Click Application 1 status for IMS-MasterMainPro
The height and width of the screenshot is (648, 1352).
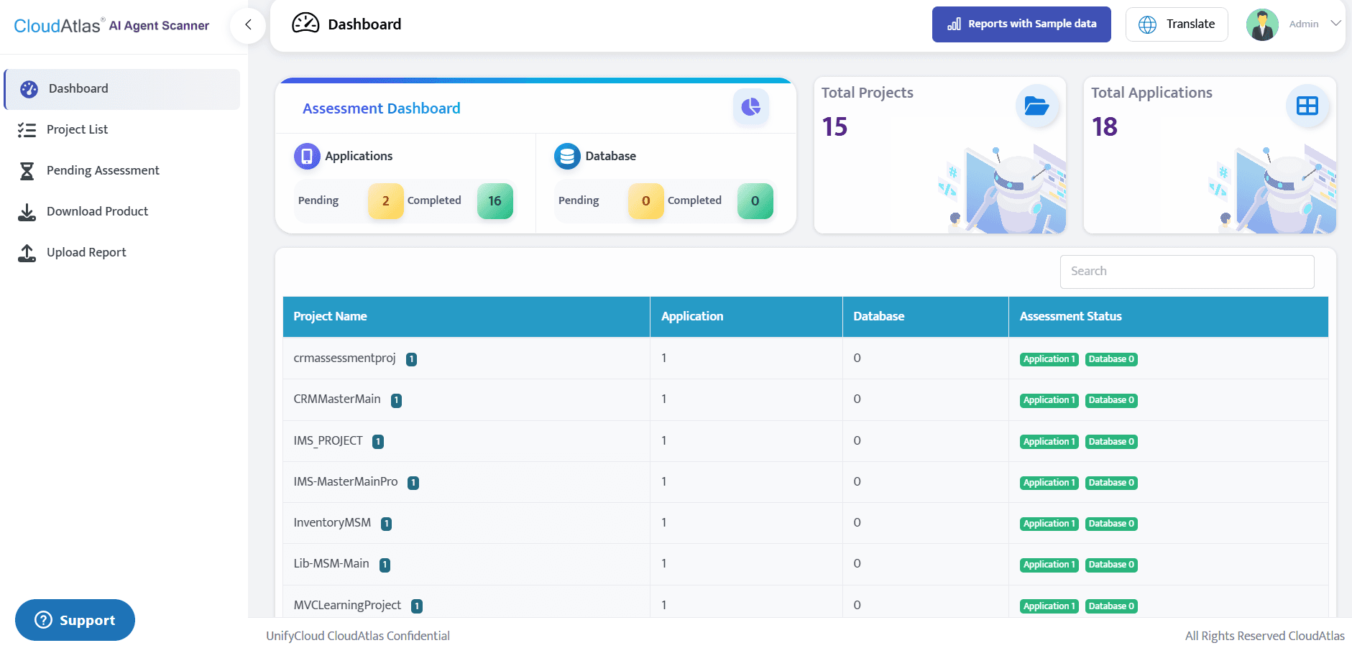point(1049,483)
